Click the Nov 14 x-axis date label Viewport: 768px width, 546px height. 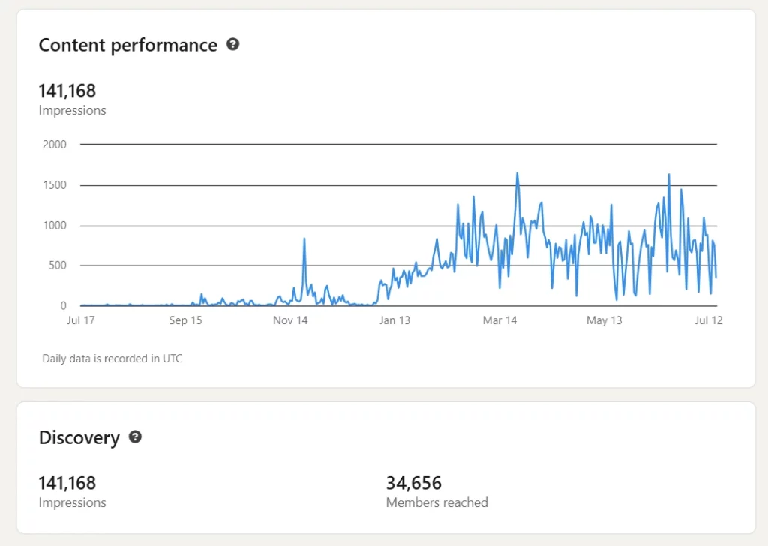290,320
